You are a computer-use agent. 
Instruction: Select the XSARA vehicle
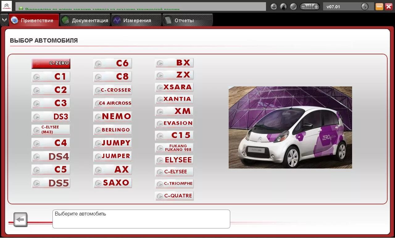click(x=174, y=87)
